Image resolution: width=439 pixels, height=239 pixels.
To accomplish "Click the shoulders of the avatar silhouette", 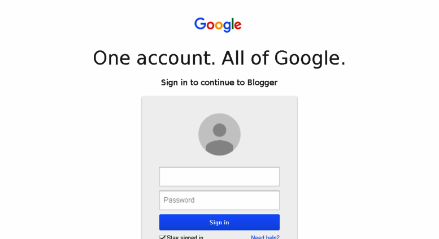I will click(219, 148).
